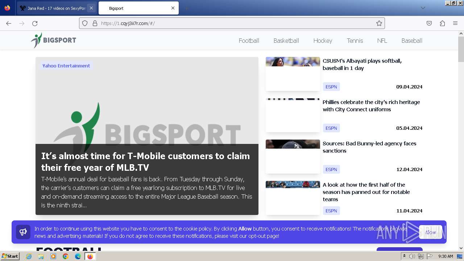Image resolution: width=464 pixels, height=261 pixels.
Task: Open File Explorer folder from taskbar
Action: pyautogui.click(x=41, y=256)
